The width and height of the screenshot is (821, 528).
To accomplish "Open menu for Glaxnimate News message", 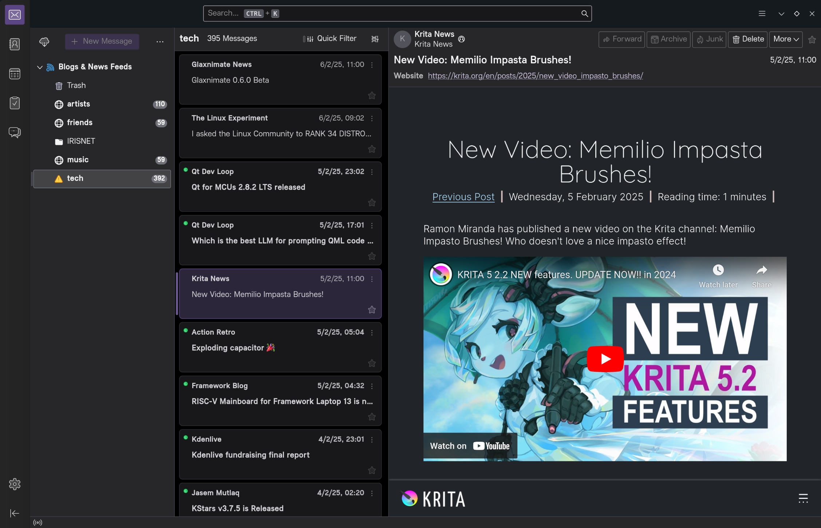I will [x=372, y=65].
